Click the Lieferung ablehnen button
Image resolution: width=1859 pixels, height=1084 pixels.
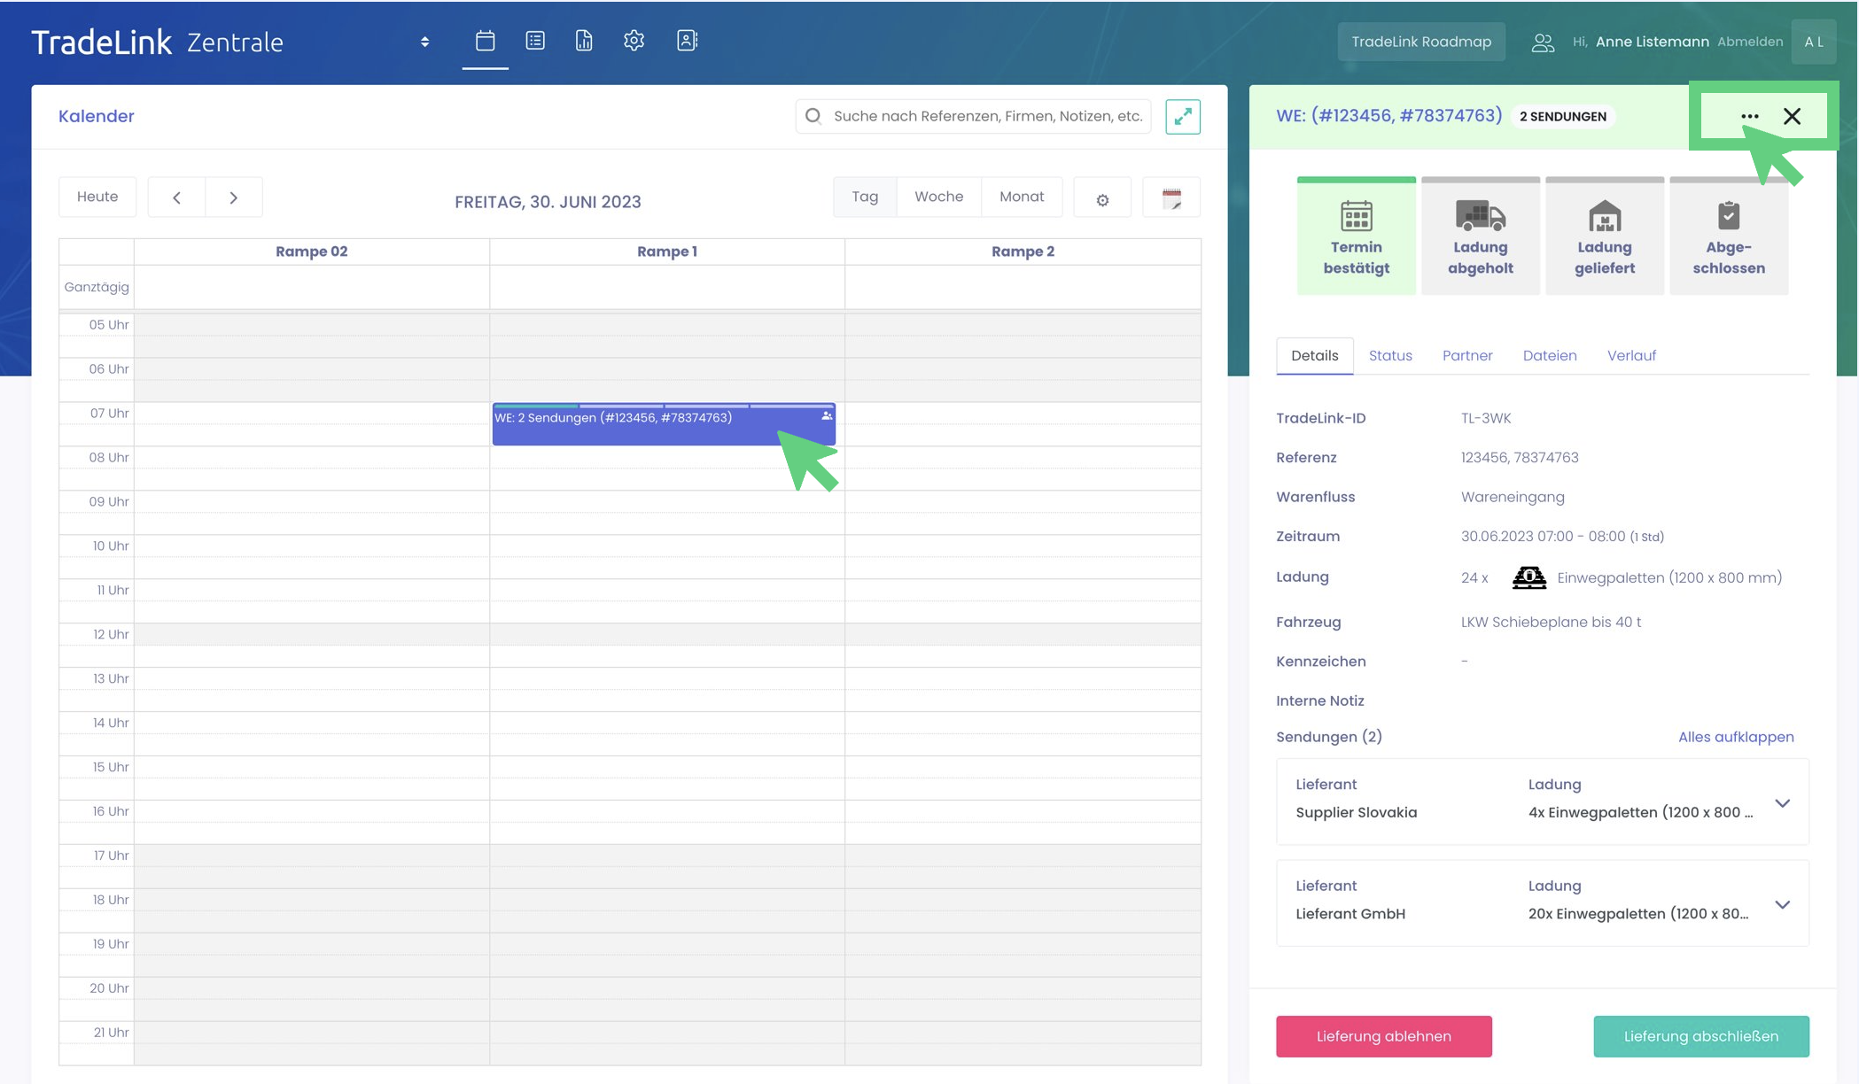pyautogui.click(x=1383, y=1036)
